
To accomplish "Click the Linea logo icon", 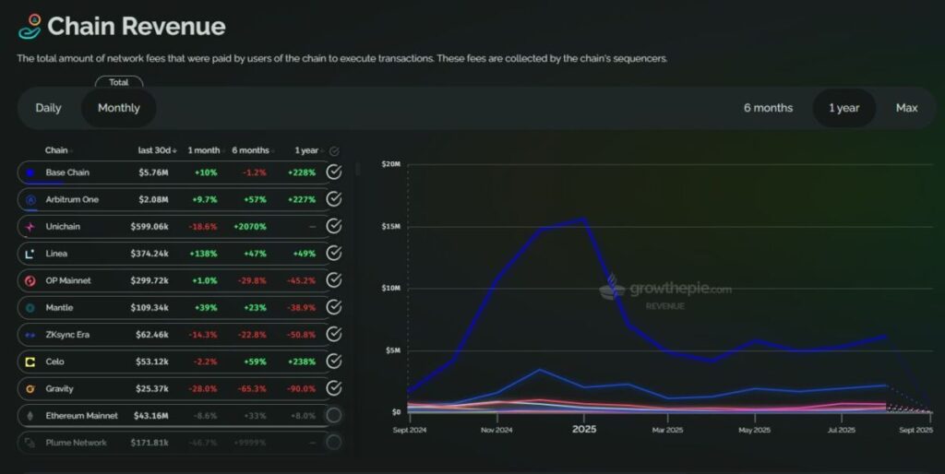I will [x=30, y=254].
